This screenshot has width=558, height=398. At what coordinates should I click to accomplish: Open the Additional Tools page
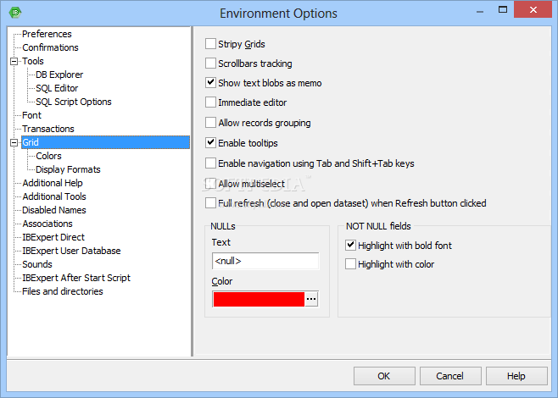54,196
